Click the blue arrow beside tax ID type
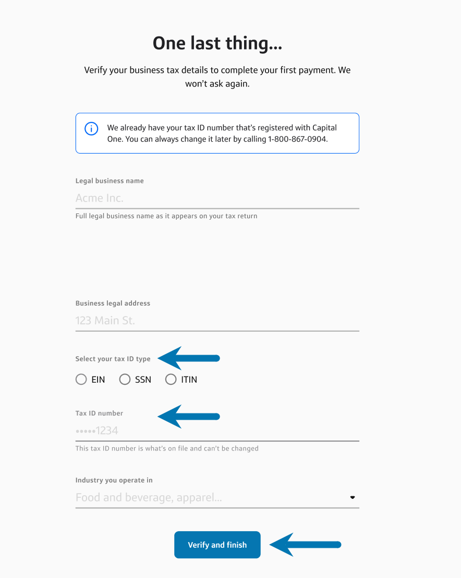 (189, 358)
